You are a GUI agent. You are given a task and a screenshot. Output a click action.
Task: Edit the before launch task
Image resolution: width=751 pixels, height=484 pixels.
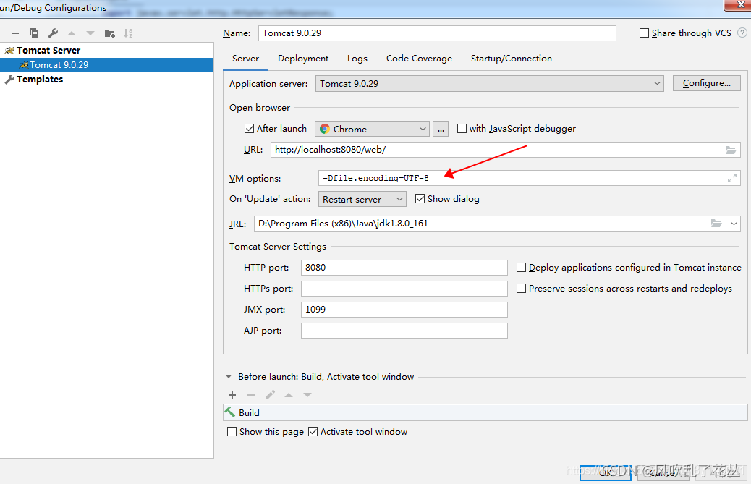click(270, 395)
